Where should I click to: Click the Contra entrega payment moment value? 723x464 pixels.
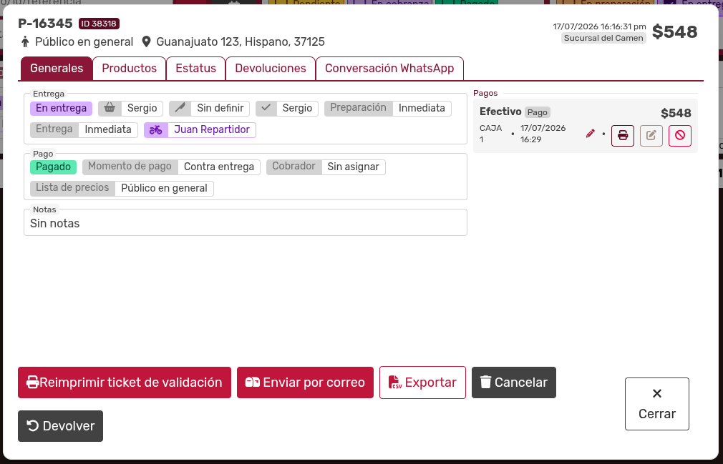point(219,167)
